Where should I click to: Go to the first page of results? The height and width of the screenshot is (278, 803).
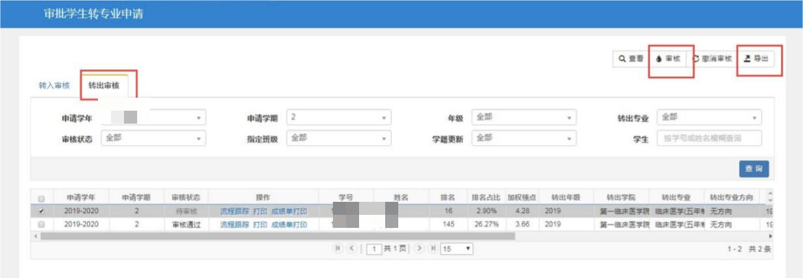338,249
